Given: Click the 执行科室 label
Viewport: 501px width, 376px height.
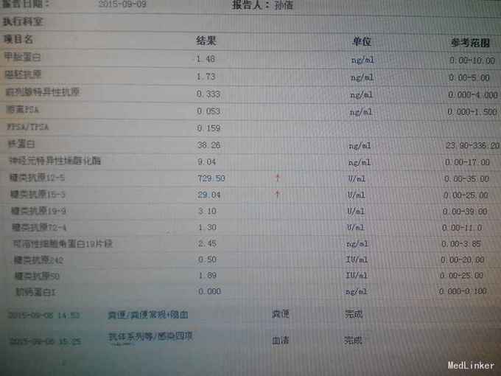Looking at the screenshot, I should point(23,21).
